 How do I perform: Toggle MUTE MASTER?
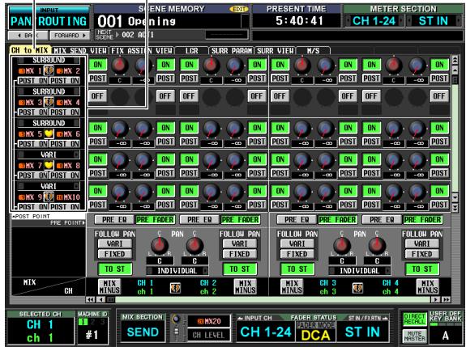coord(414,336)
